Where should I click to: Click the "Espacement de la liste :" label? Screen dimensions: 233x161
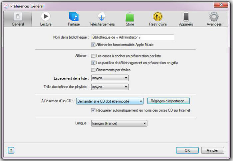(71, 78)
